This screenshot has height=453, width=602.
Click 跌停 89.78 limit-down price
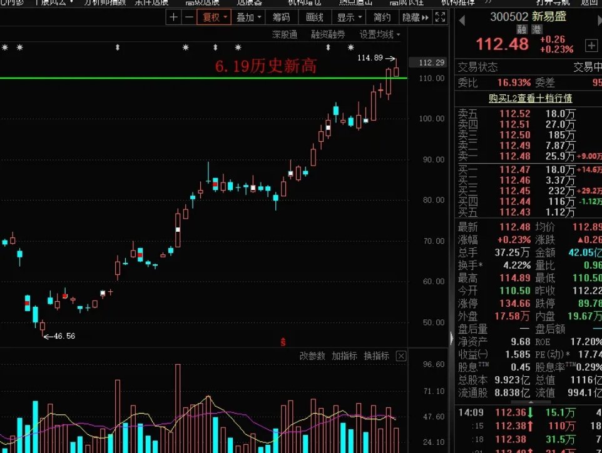[590, 304]
